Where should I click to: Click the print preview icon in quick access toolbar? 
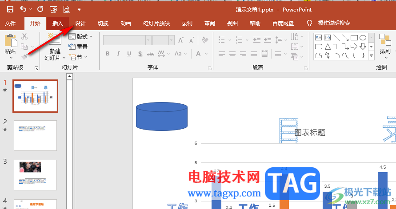click(x=66, y=10)
